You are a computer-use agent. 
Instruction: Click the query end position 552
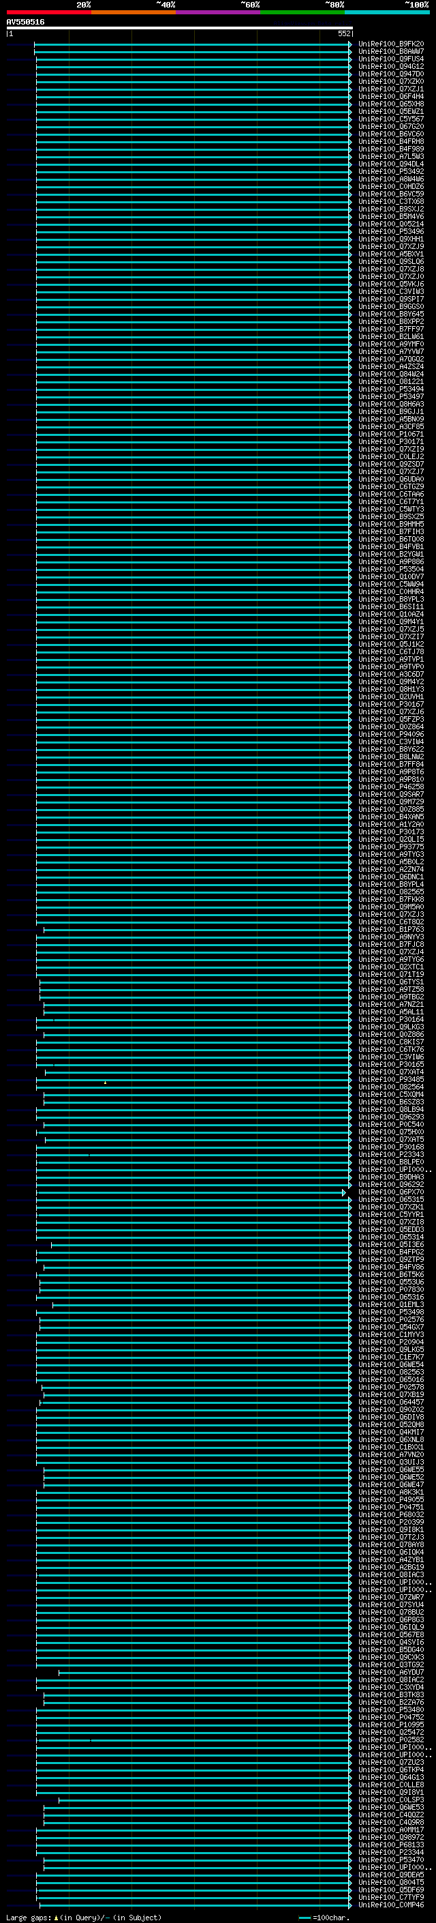click(343, 33)
